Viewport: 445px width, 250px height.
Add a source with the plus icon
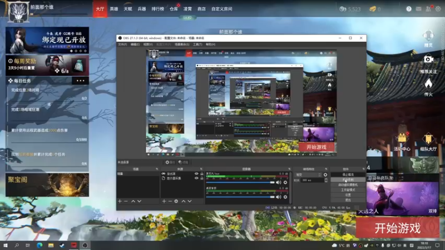pyautogui.click(x=164, y=201)
